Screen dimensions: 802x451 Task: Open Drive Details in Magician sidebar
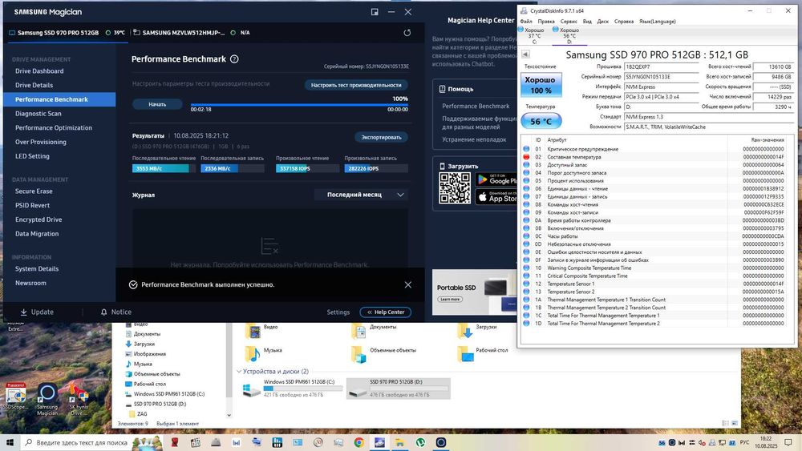pyautogui.click(x=34, y=85)
